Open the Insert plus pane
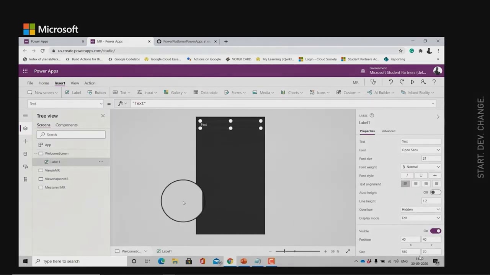The height and width of the screenshot is (275, 490). [x=25, y=141]
